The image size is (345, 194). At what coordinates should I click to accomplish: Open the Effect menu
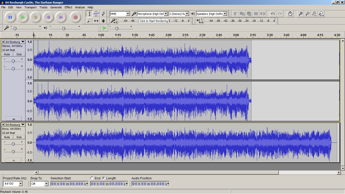click(x=68, y=7)
